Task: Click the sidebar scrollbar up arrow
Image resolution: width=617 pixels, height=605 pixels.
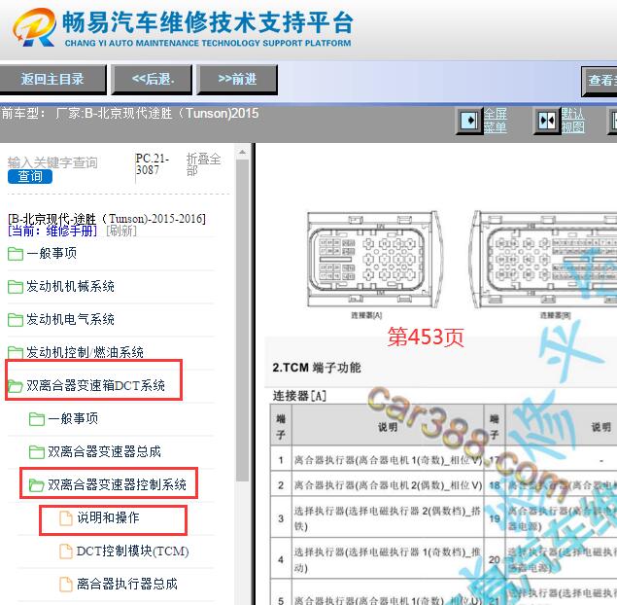Action: 242,152
